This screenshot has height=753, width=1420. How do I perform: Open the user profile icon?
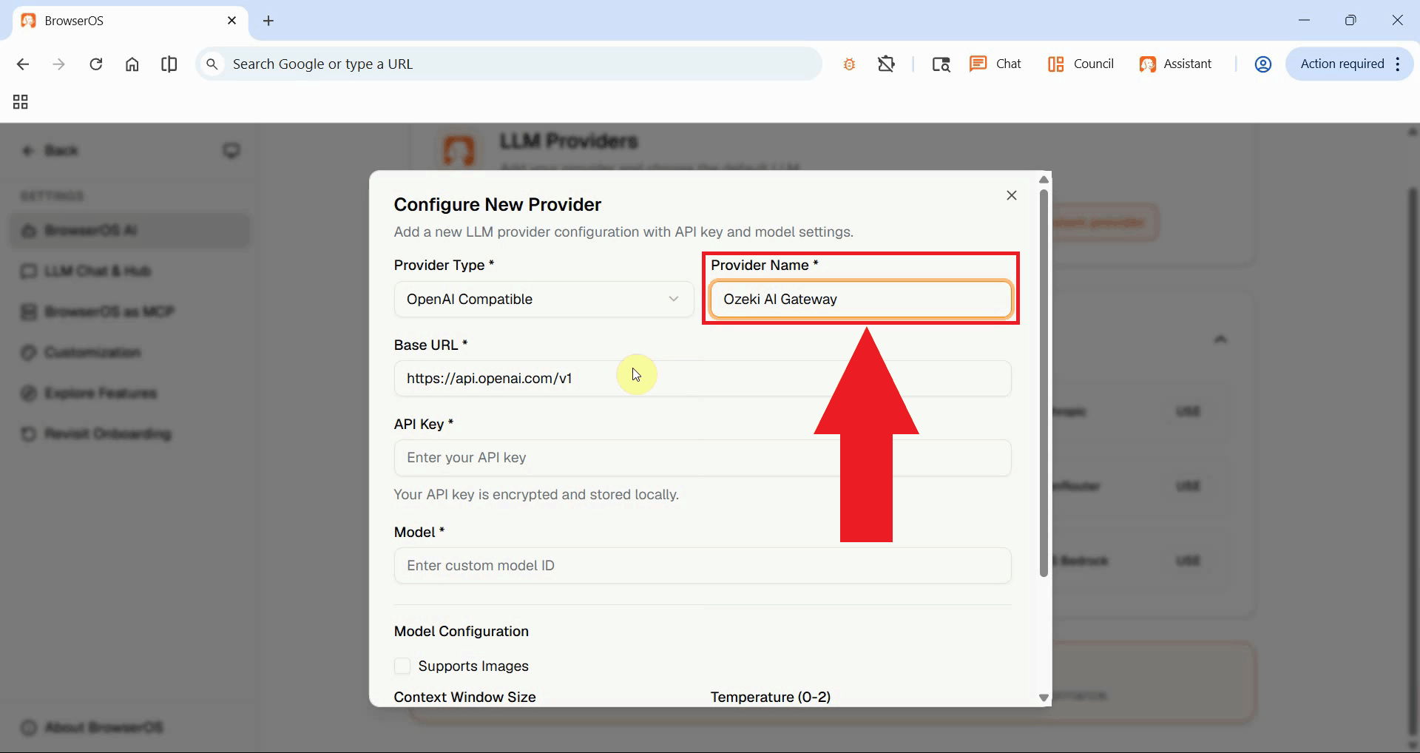click(1262, 64)
